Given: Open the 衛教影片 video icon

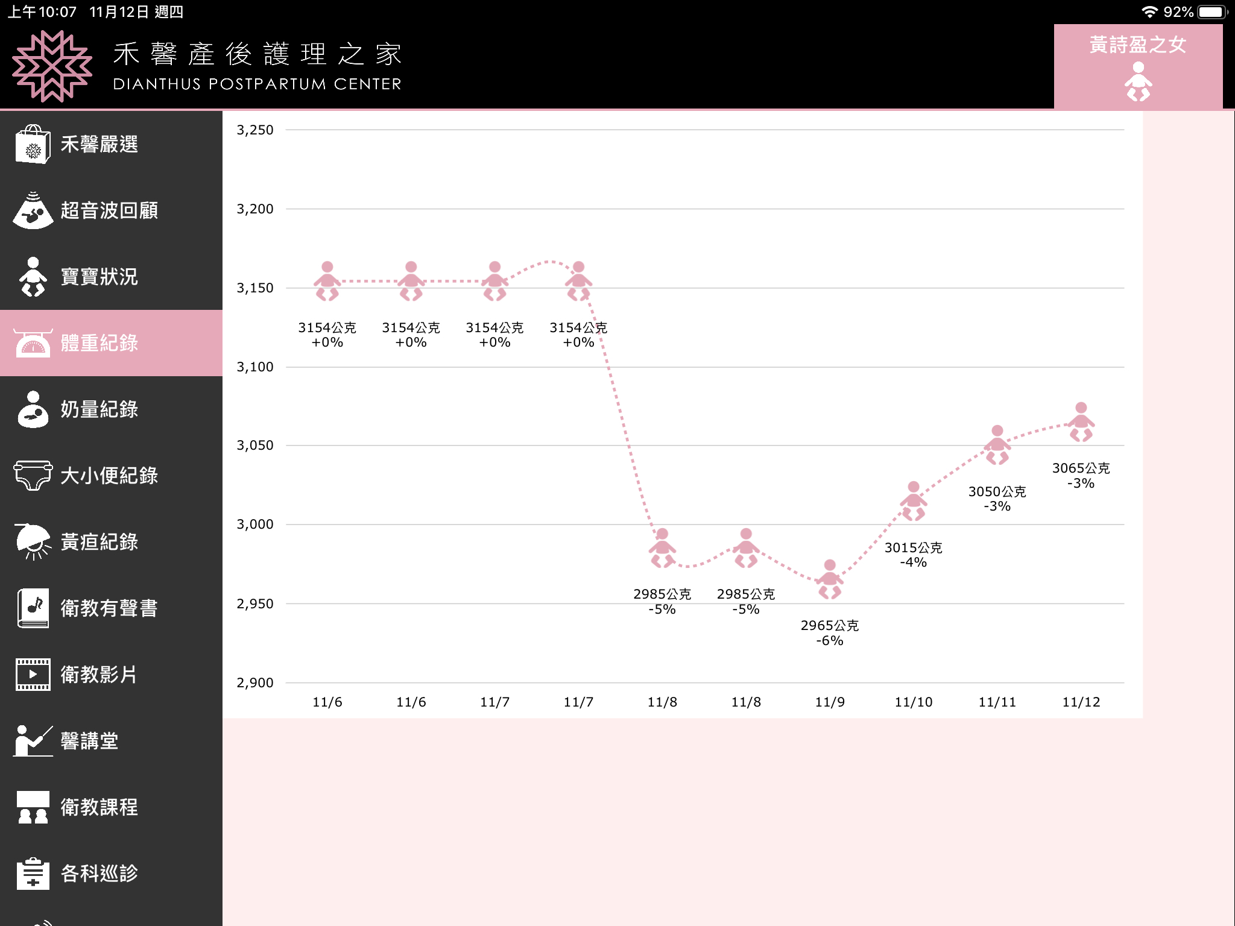Looking at the screenshot, I should [x=33, y=675].
